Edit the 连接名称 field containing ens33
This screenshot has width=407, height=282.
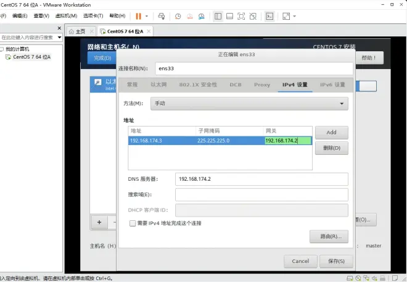click(254, 68)
